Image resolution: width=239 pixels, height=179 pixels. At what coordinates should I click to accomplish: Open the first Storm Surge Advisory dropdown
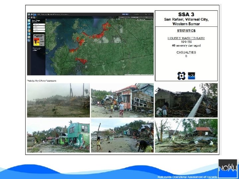coord(39,25)
